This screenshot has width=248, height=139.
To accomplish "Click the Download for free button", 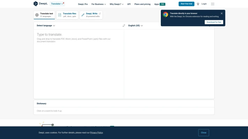I will pyautogui.click(x=214, y=22).
